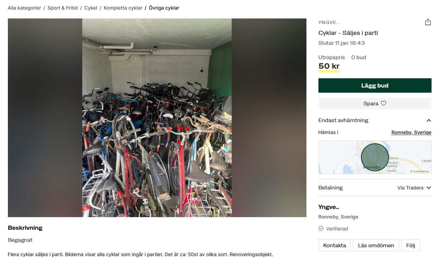Open seller profile name Yngve..
The image size is (436, 265).
[x=329, y=207]
